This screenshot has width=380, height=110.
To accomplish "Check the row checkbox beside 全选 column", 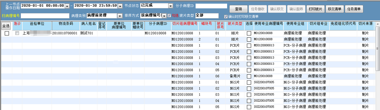I will click(7, 33).
